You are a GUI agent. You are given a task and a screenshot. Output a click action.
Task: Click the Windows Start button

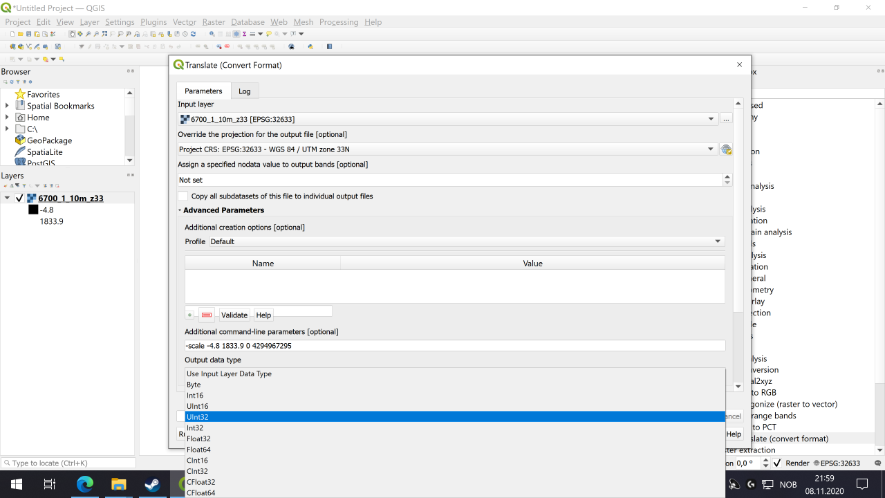[x=17, y=484]
